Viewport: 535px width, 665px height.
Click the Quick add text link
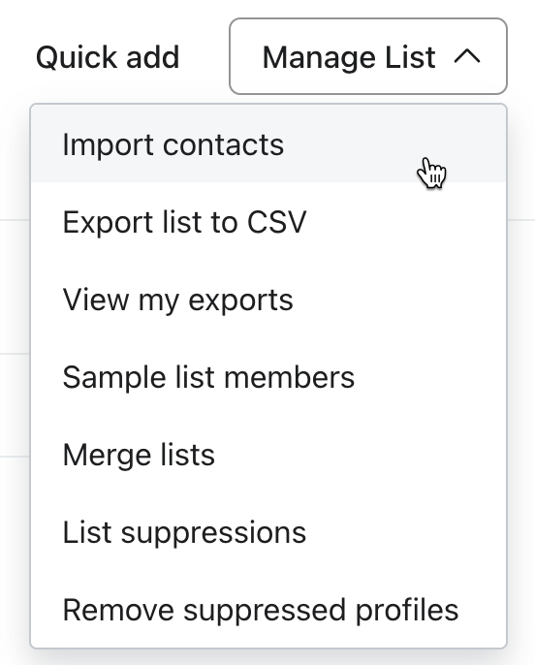pyautogui.click(x=108, y=57)
